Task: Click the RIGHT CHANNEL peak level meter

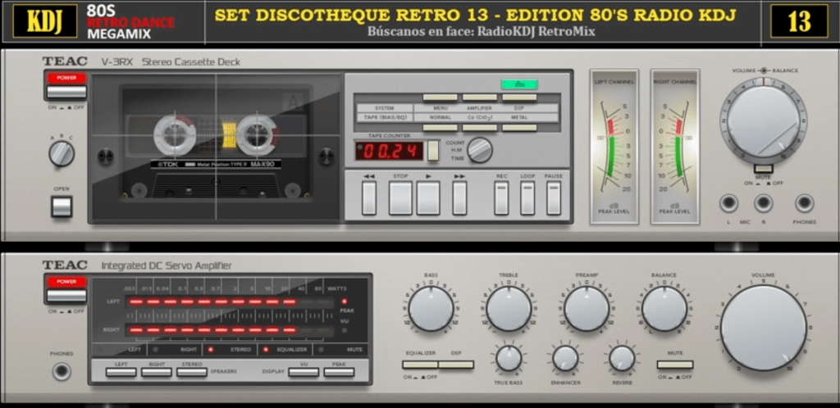Action: click(675, 146)
